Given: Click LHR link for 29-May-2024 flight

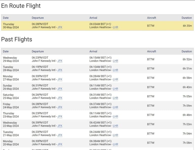Looking at the screenshot, I should [115, 61].
